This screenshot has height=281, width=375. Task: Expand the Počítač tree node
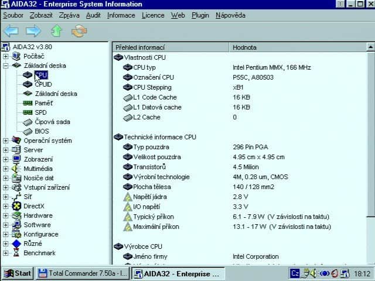[x=6, y=56]
